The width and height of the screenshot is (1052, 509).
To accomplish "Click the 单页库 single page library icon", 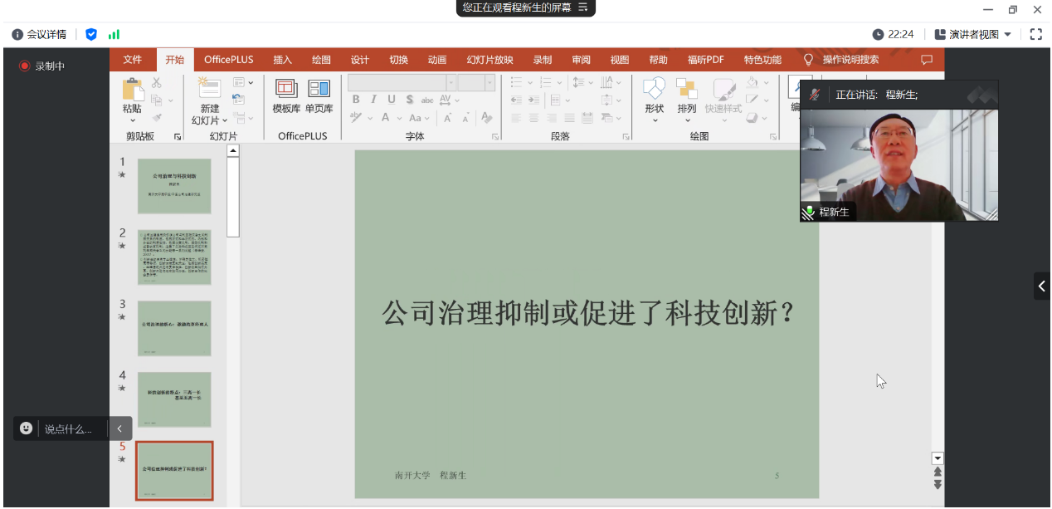I will click(x=319, y=90).
